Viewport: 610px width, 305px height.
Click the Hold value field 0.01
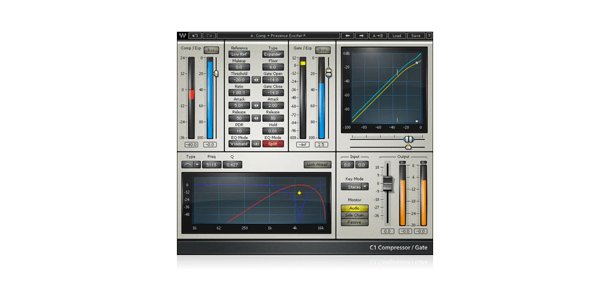click(x=273, y=131)
